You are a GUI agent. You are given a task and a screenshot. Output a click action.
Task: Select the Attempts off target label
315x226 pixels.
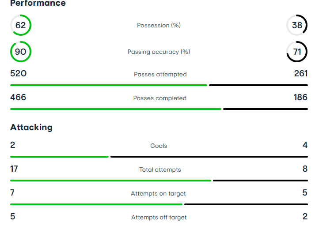point(159,217)
